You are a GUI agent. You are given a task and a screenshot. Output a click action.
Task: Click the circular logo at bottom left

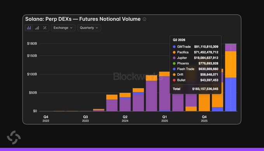[x=14, y=137]
